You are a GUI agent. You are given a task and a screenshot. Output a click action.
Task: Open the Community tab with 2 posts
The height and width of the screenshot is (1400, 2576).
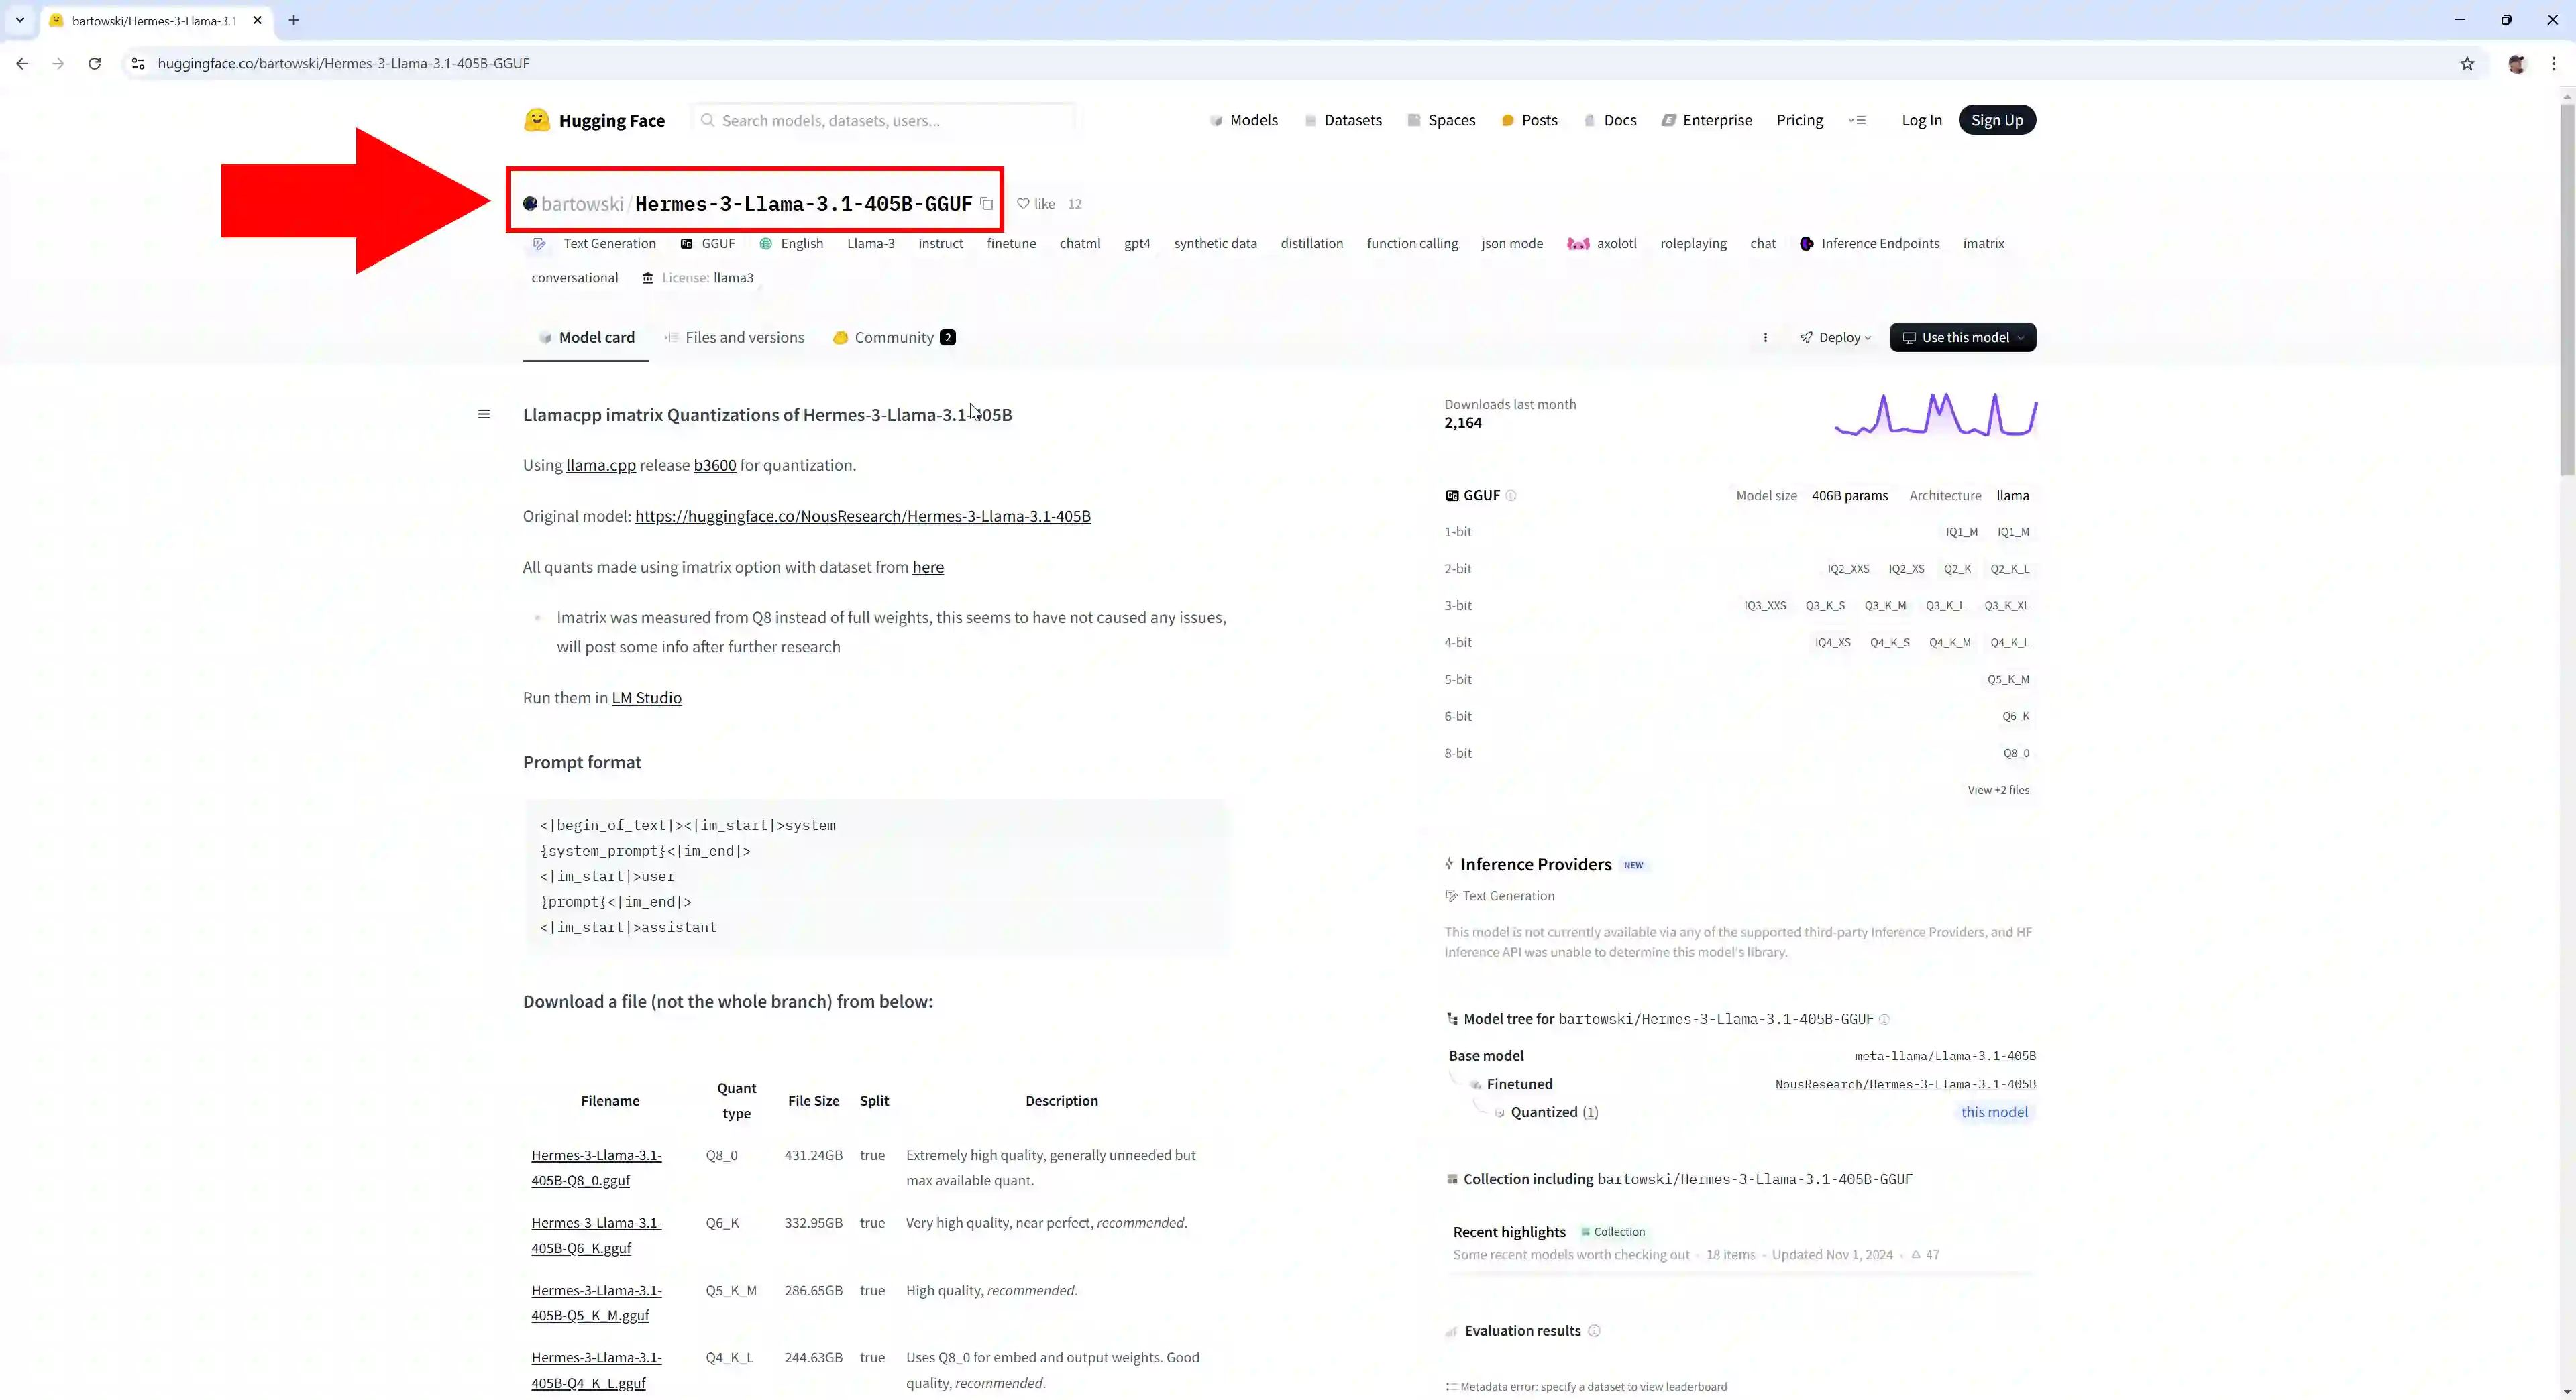tap(895, 336)
